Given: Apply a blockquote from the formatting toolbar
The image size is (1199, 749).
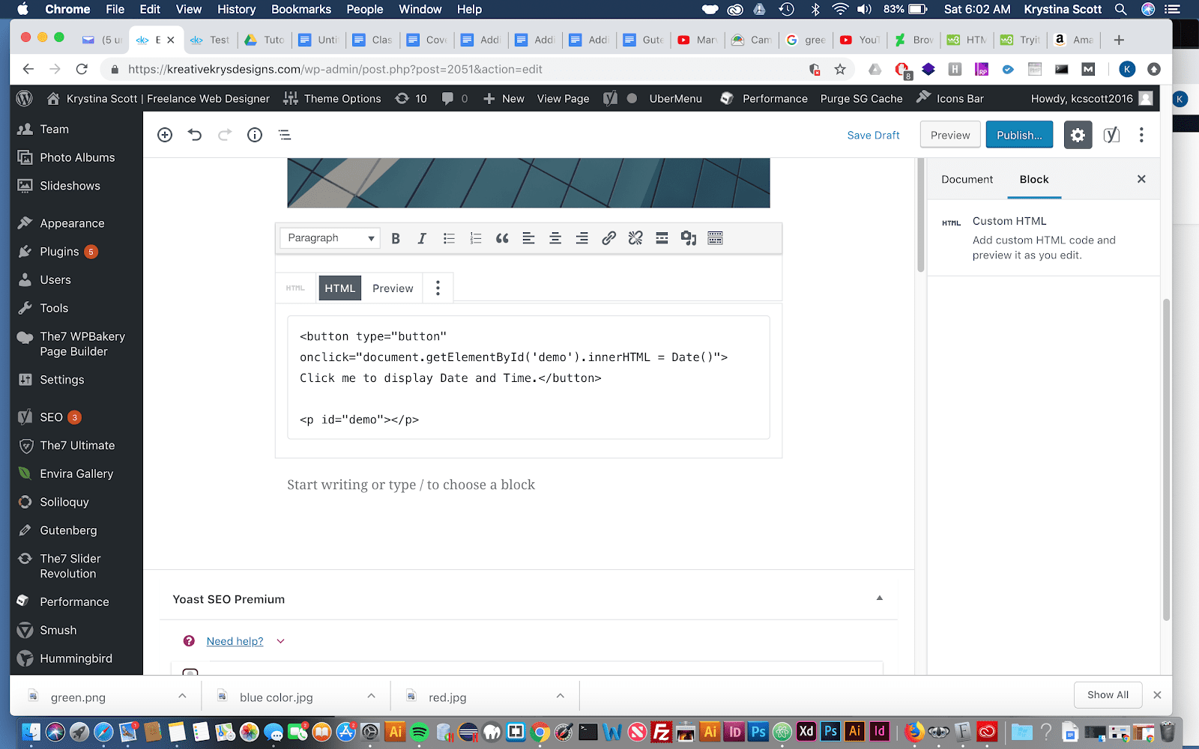Looking at the screenshot, I should tap(501, 238).
